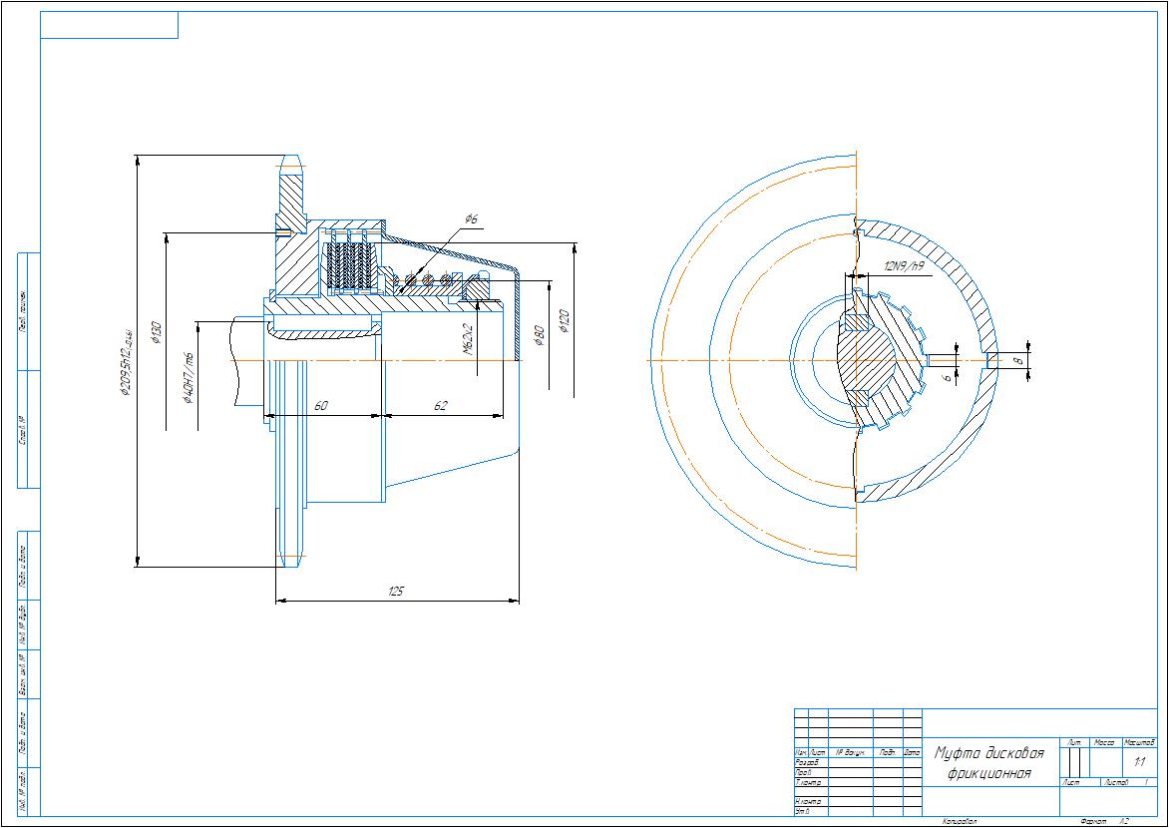The width and height of the screenshot is (1169, 828).
Task: Click the 1:1 scale cell in title block
Action: pos(1139,762)
